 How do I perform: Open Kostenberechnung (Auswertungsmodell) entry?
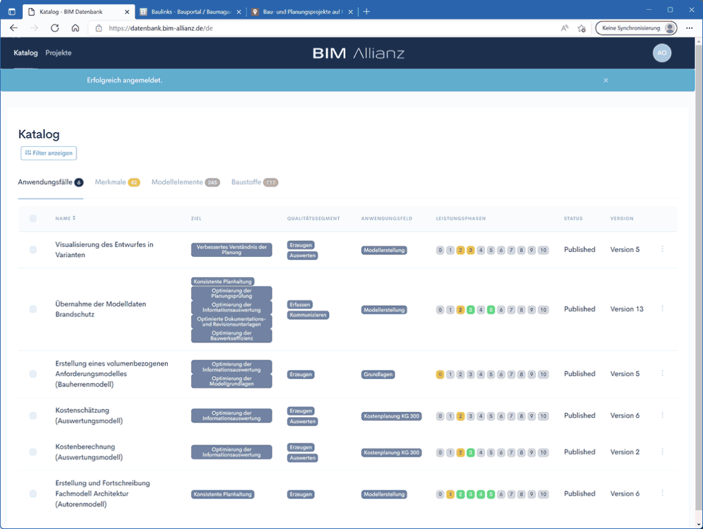tap(88, 452)
